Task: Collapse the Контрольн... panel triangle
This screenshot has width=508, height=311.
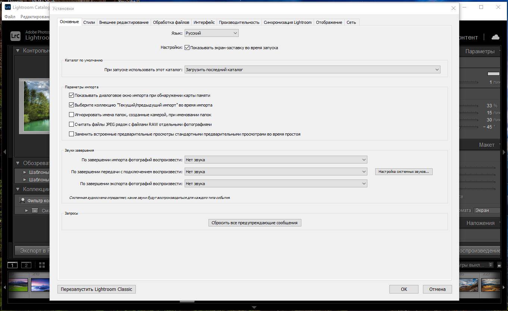Action: pyautogui.click(x=18, y=51)
